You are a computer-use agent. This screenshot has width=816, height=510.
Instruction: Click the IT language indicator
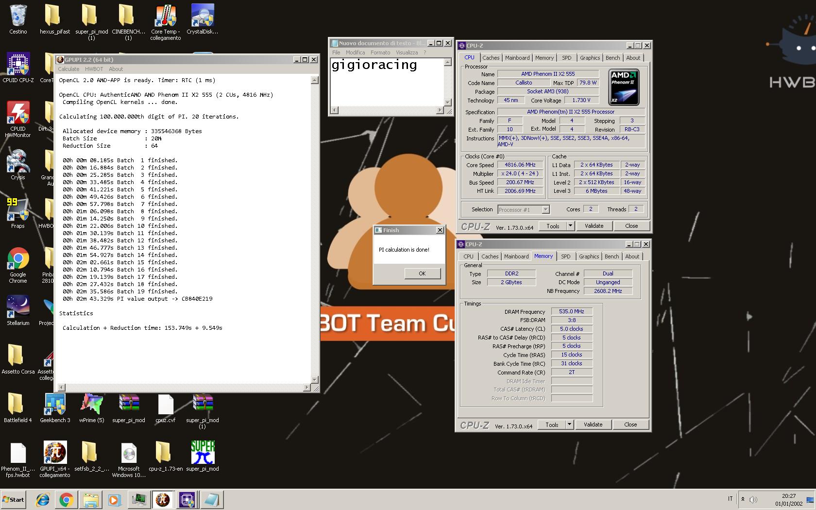730,499
